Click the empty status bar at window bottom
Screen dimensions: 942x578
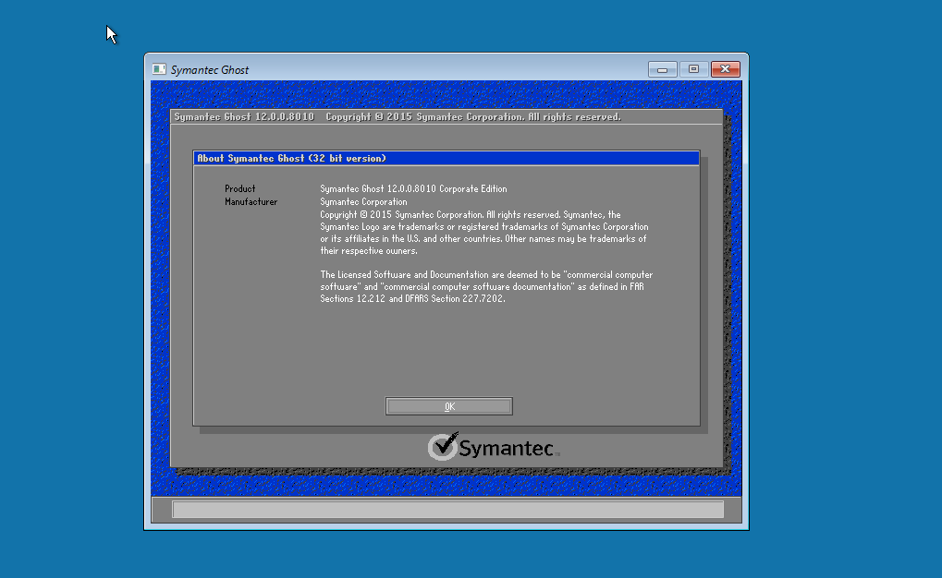[447, 510]
